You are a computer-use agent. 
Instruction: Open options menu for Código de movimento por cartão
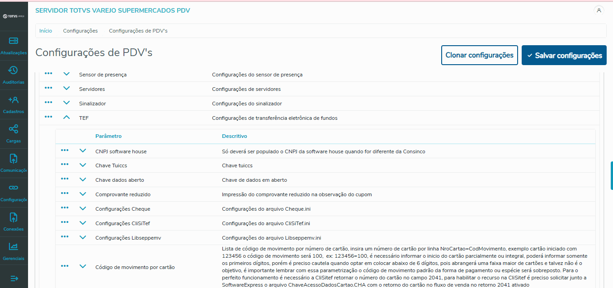pos(65,266)
